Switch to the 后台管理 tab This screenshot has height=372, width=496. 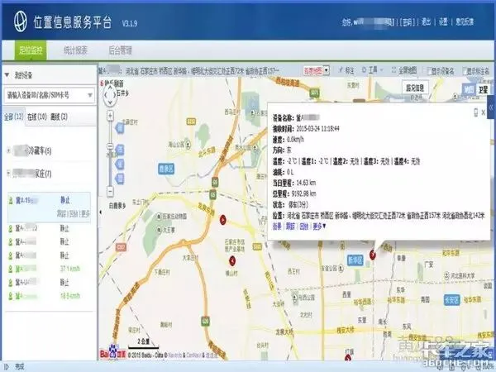click(120, 50)
